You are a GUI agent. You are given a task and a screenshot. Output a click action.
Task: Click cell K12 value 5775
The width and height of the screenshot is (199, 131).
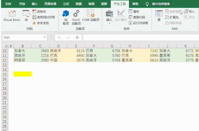click(185, 60)
